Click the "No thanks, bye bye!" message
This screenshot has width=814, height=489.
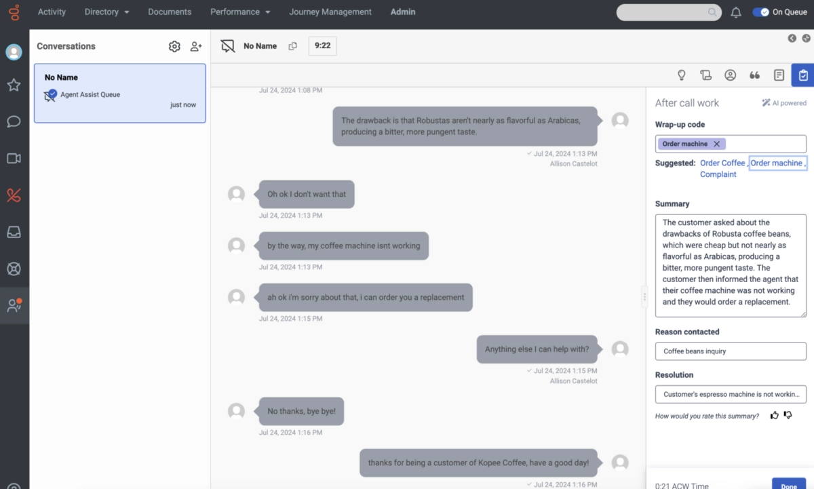coord(301,411)
